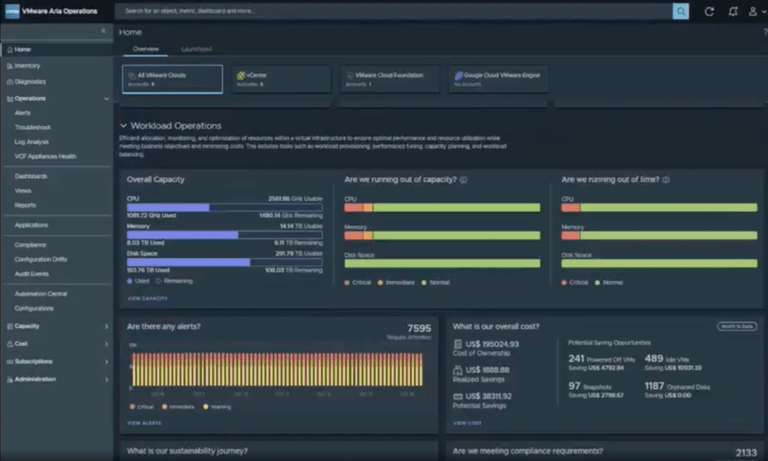This screenshot has width=768, height=461.
Task: Select the Google Cloud VMware Engine card
Action: point(498,79)
